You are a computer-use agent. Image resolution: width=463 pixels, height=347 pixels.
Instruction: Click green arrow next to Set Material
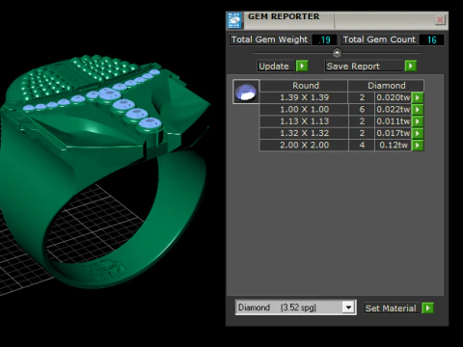pyautogui.click(x=427, y=307)
